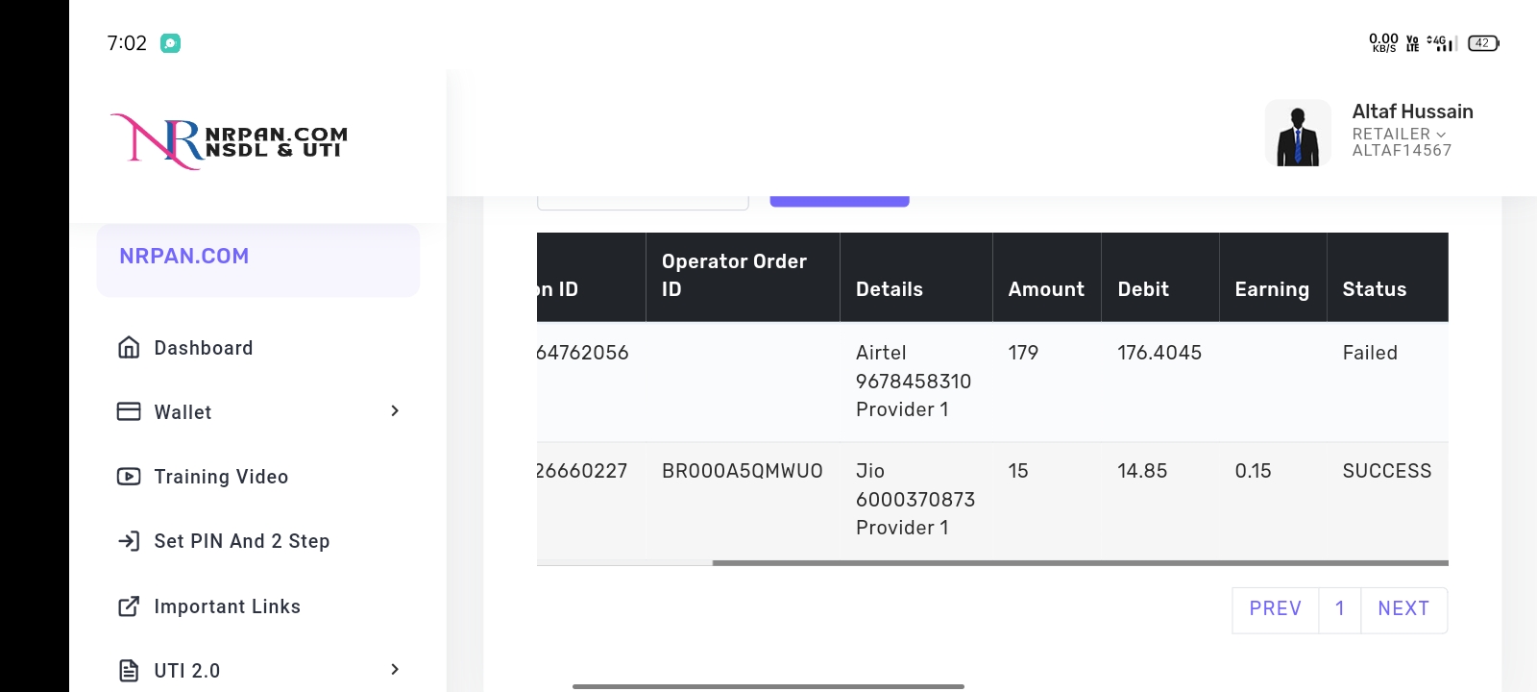The image size is (1537, 692).
Task: Open Training Video menu item
Action: 221,477
